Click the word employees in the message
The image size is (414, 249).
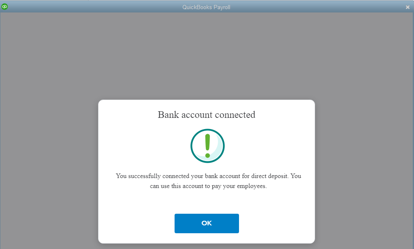pyautogui.click(x=251, y=186)
